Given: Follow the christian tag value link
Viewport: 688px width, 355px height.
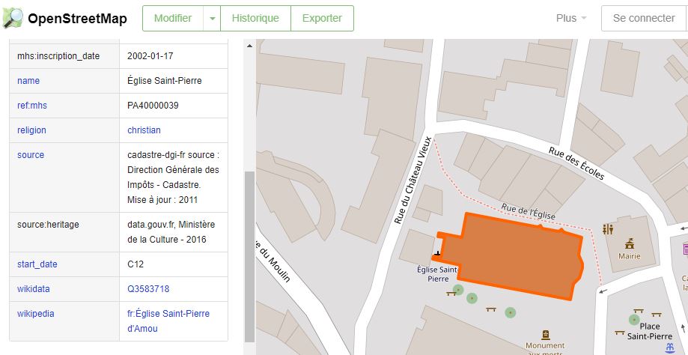Looking at the screenshot, I should click(144, 130).
